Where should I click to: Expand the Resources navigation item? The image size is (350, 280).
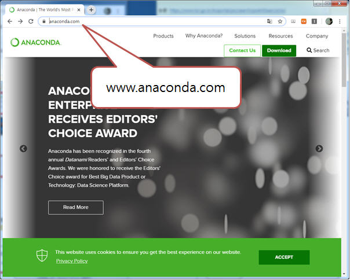(x=280, y=36)
